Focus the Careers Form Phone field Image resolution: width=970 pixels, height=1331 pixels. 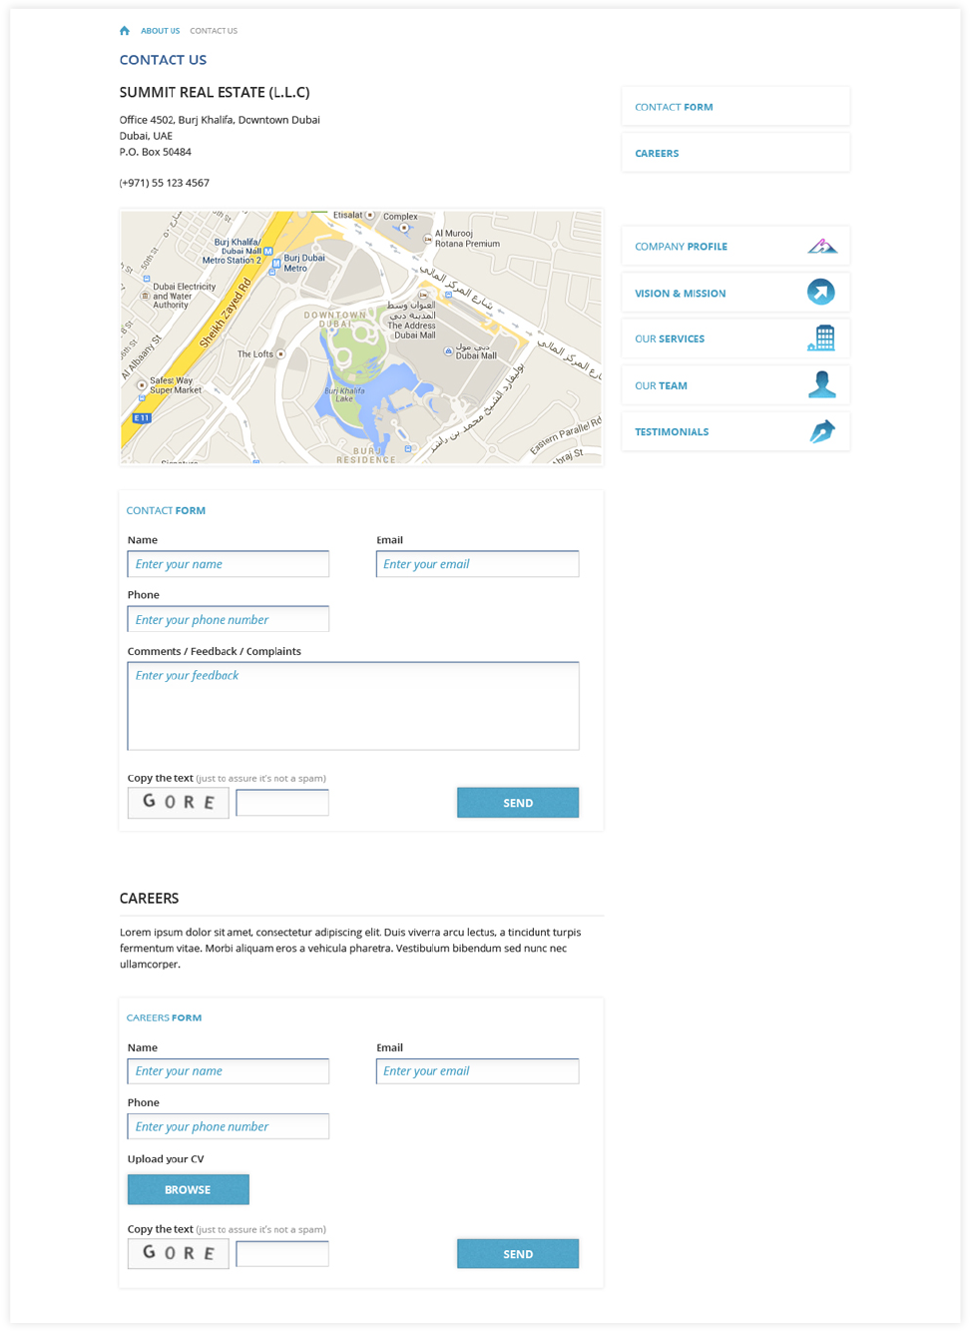[229, 1126]
